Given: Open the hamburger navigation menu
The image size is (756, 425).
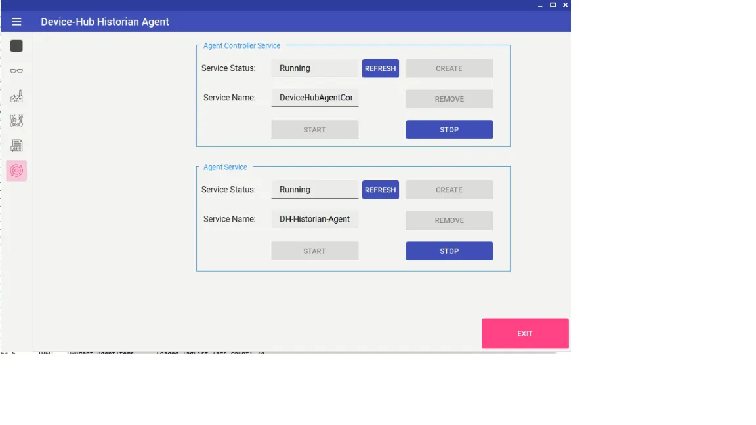Looking at the screenshot, I should click(x=16, y=22).
